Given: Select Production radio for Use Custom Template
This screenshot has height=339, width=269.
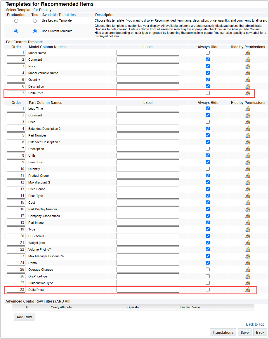Looking at the screenshot, I should coord(16,31).
